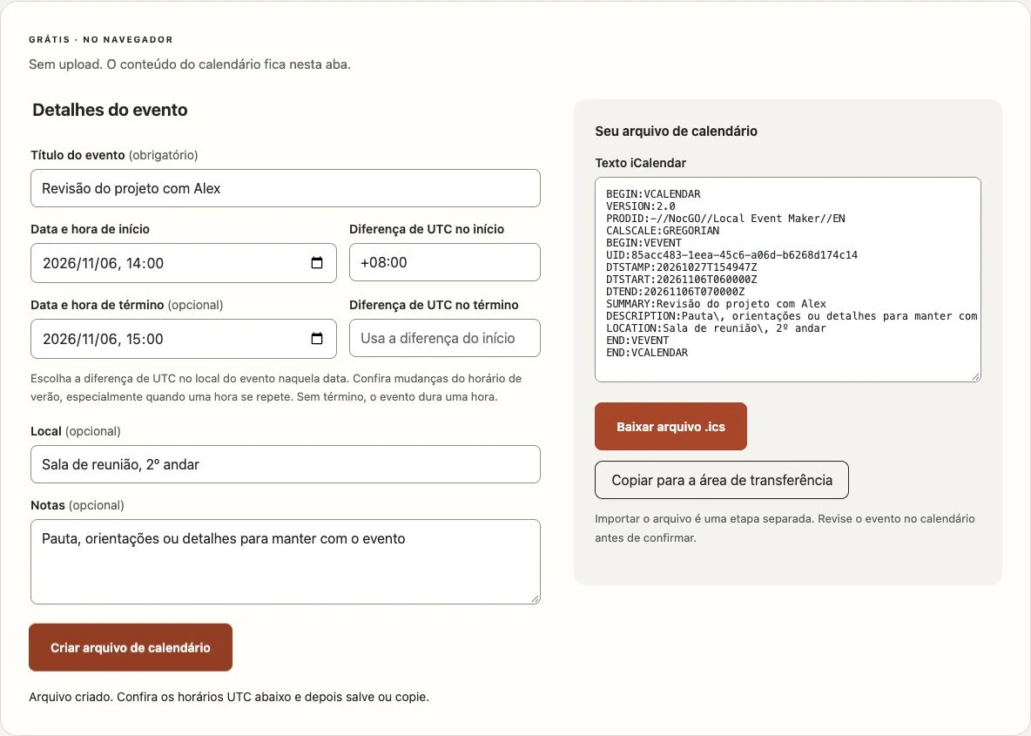1031x736 pixels.
Task: Click the line 'SUMMARY:Revisão do projeto com Alex'
Action: coord(716,304)
